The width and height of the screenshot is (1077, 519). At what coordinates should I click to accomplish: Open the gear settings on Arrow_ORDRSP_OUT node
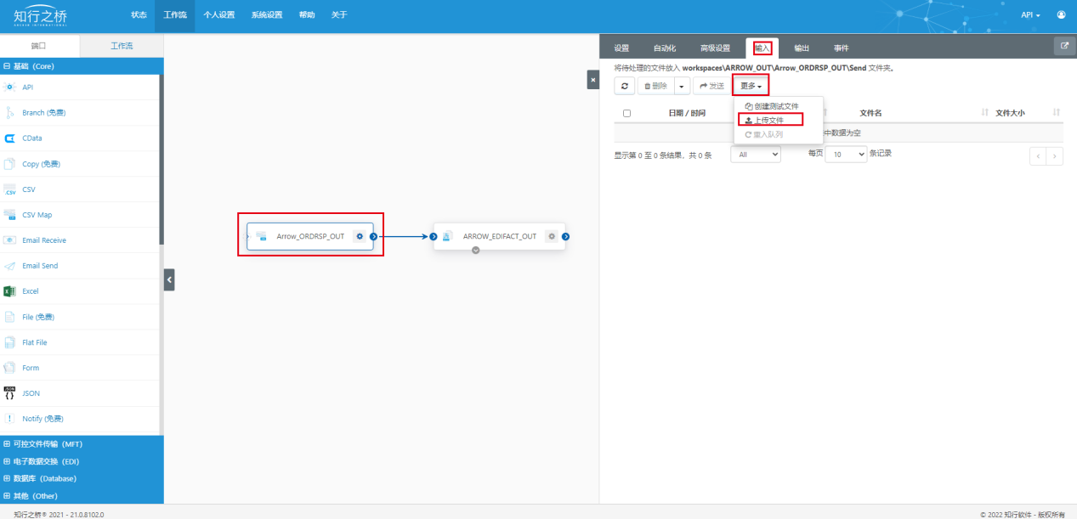point(360,236)
